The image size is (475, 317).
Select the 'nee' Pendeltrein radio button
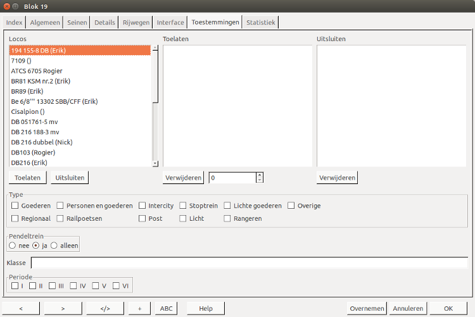[x=12, y=246]
